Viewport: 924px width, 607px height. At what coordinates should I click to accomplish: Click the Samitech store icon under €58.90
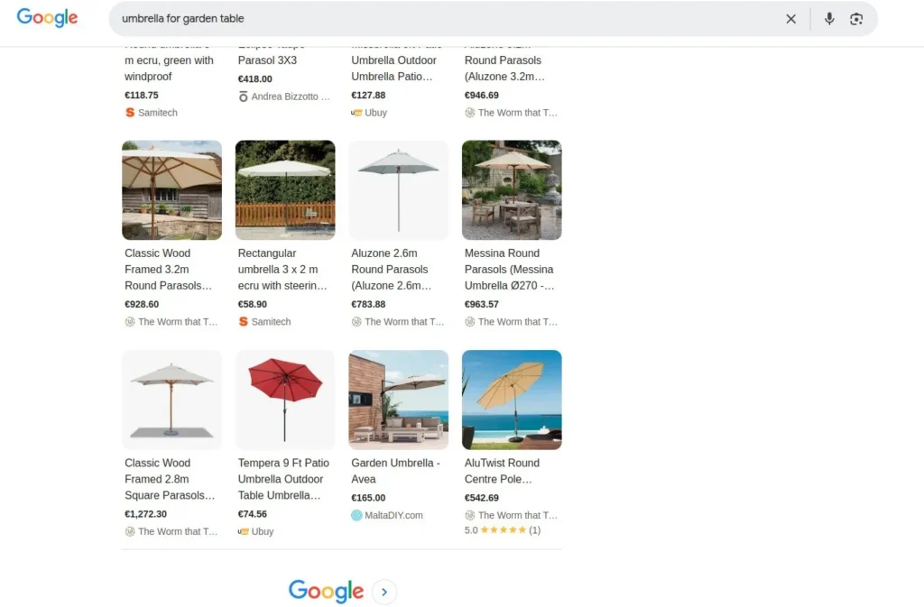point(244,322)
